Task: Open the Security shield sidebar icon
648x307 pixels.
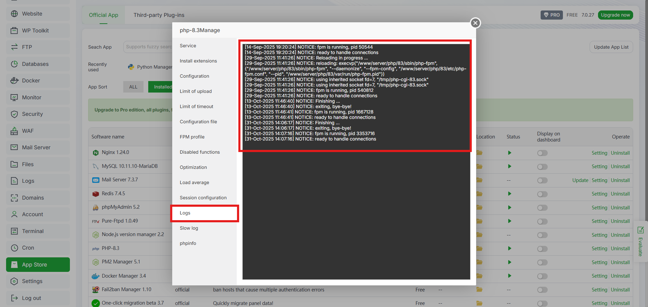Action: (x=14, y=114)
